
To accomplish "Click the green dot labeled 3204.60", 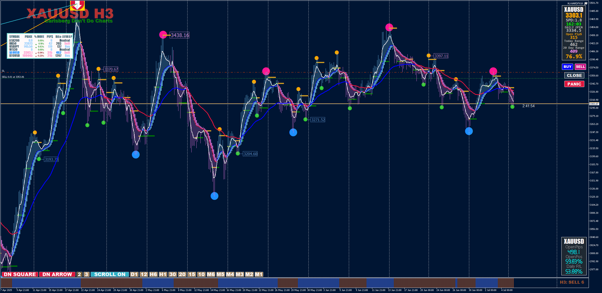I will tap(238, 153).
